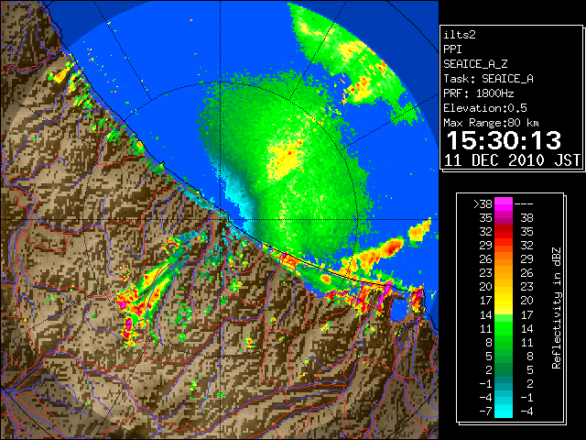
Task: Click the 15:30:13 timestamp
Action: (x=505, y=140)
